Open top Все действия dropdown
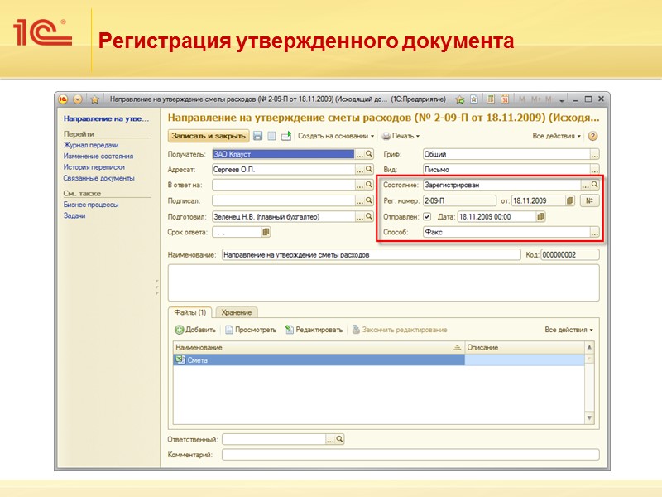This screenshot has width=662, height=497. [556, 136]
